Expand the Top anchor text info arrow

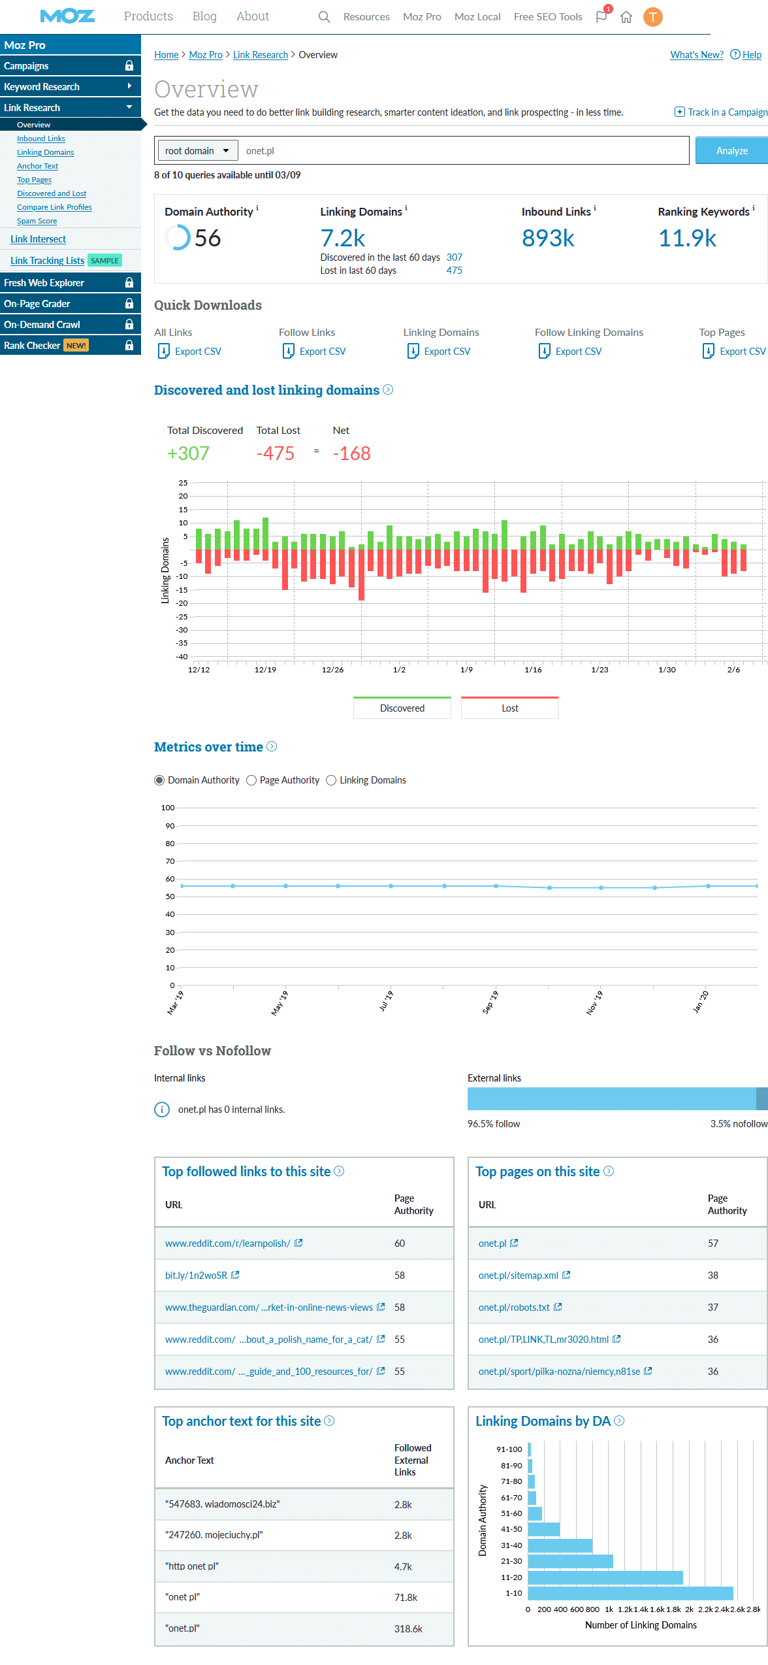tap(329, 1421)
